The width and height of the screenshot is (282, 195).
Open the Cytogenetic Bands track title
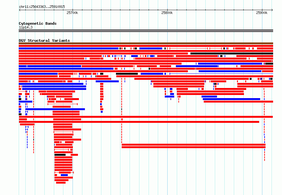(x=38, y=23)
